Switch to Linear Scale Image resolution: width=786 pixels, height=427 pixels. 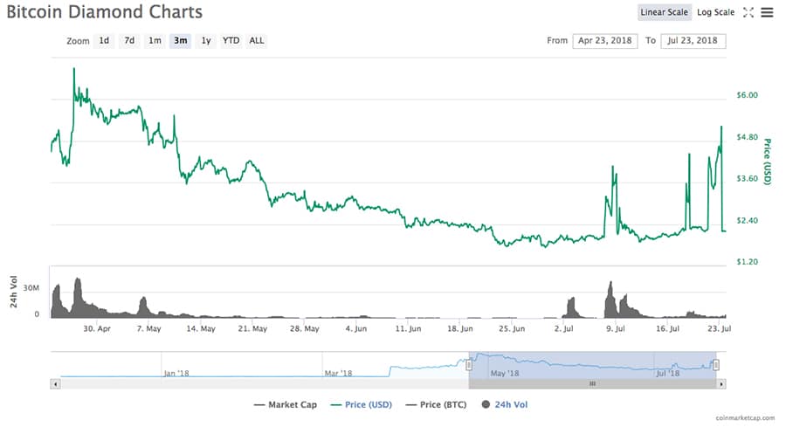tap(665, 12)
